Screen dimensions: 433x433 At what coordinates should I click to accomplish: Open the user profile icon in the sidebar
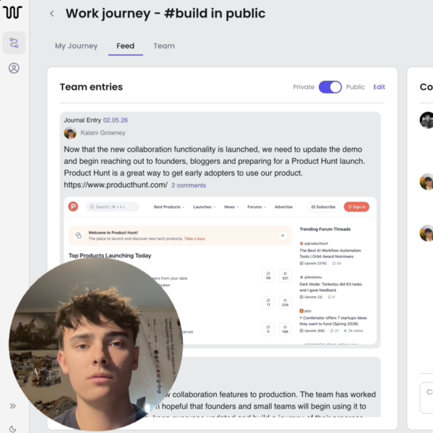click(x=14, y=68)
